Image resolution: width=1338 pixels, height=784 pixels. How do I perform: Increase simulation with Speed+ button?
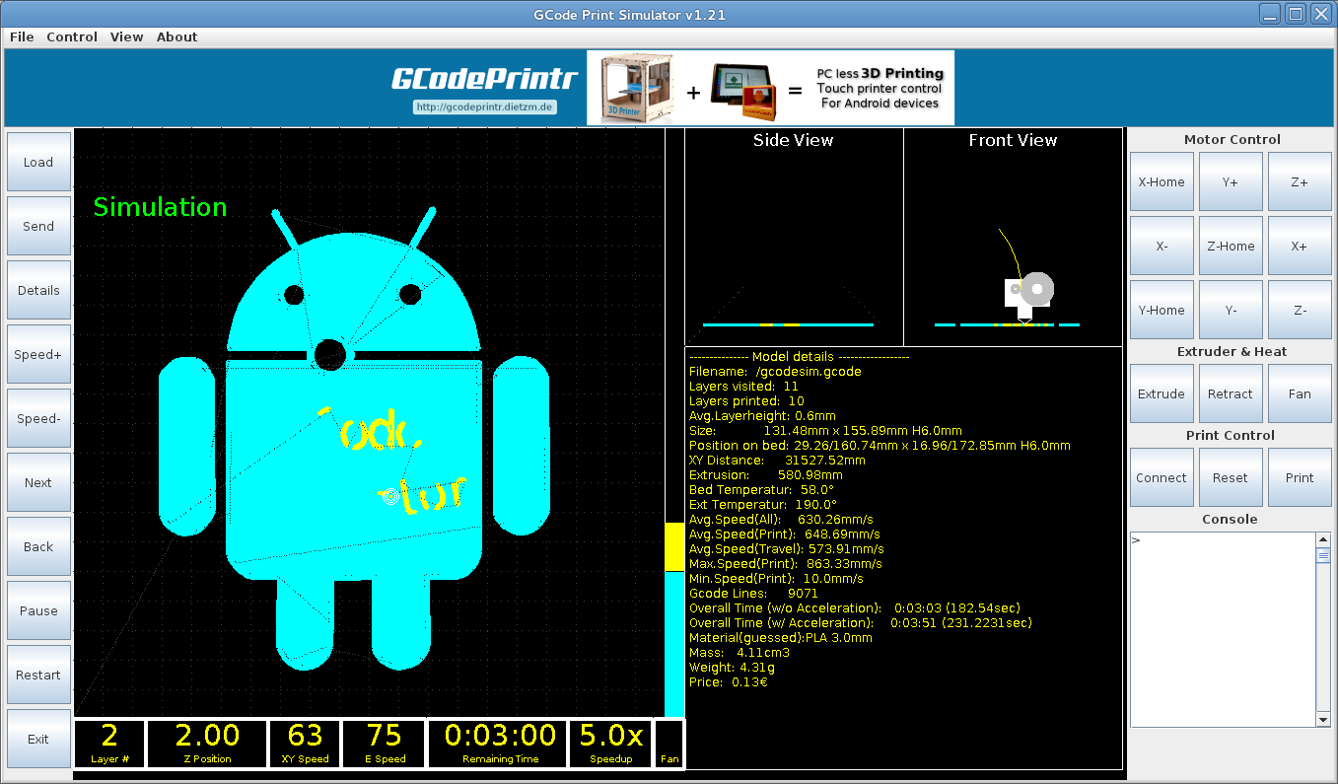[38, 354]
